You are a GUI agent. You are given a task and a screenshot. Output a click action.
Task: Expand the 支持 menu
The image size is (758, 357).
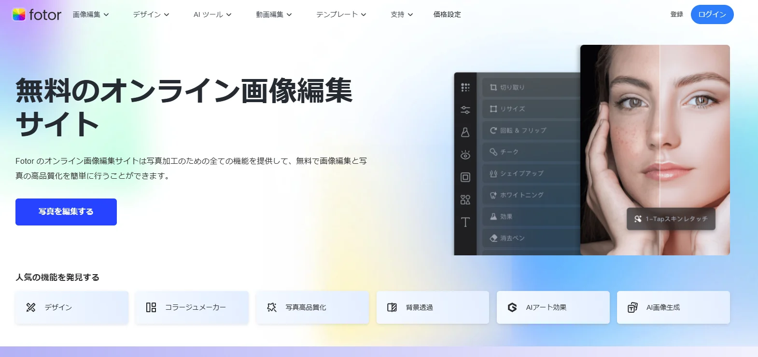(402, 14)
